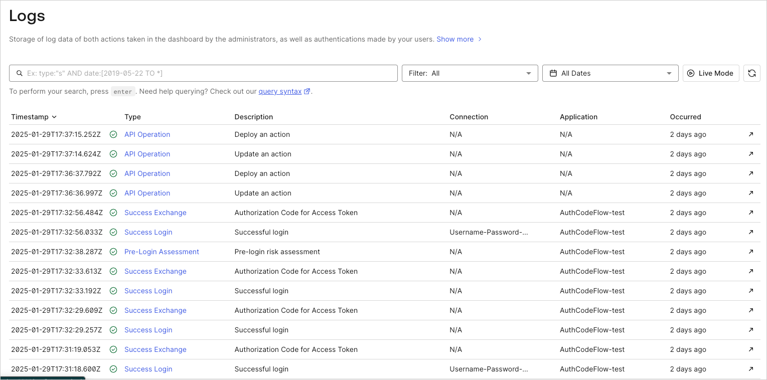Click the magnifier icon in the search bar

pyautogui.click(x=19, y=73)
